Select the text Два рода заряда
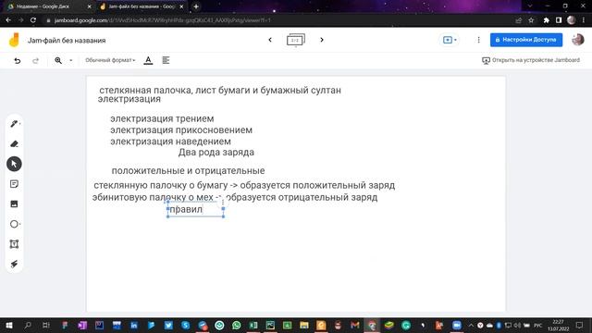This screenshot has height=333, width=592. point(216,152)
